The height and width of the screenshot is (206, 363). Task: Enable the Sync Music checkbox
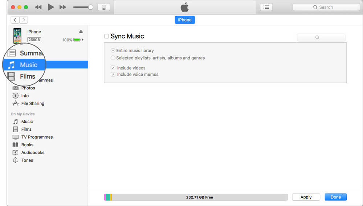[106, 36]
